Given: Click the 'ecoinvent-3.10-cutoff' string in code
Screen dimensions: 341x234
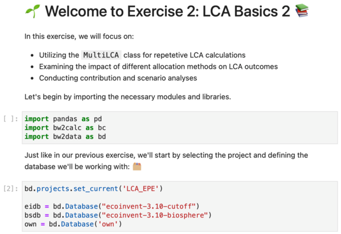Looking at the screenshot, I should 149,206.
